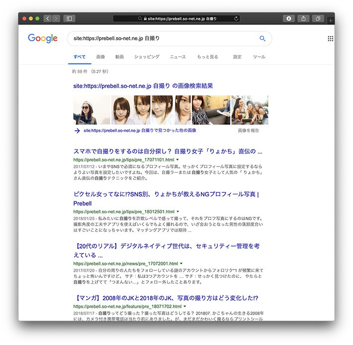Click the arrow icon for more images
The height and width of the screenshot is (345, 353).
pyautogui.click(x=77, y=131)
